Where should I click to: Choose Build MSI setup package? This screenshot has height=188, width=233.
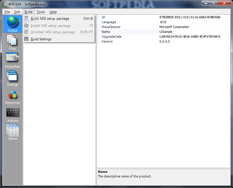pyautogui.click(x=59, y=19)
